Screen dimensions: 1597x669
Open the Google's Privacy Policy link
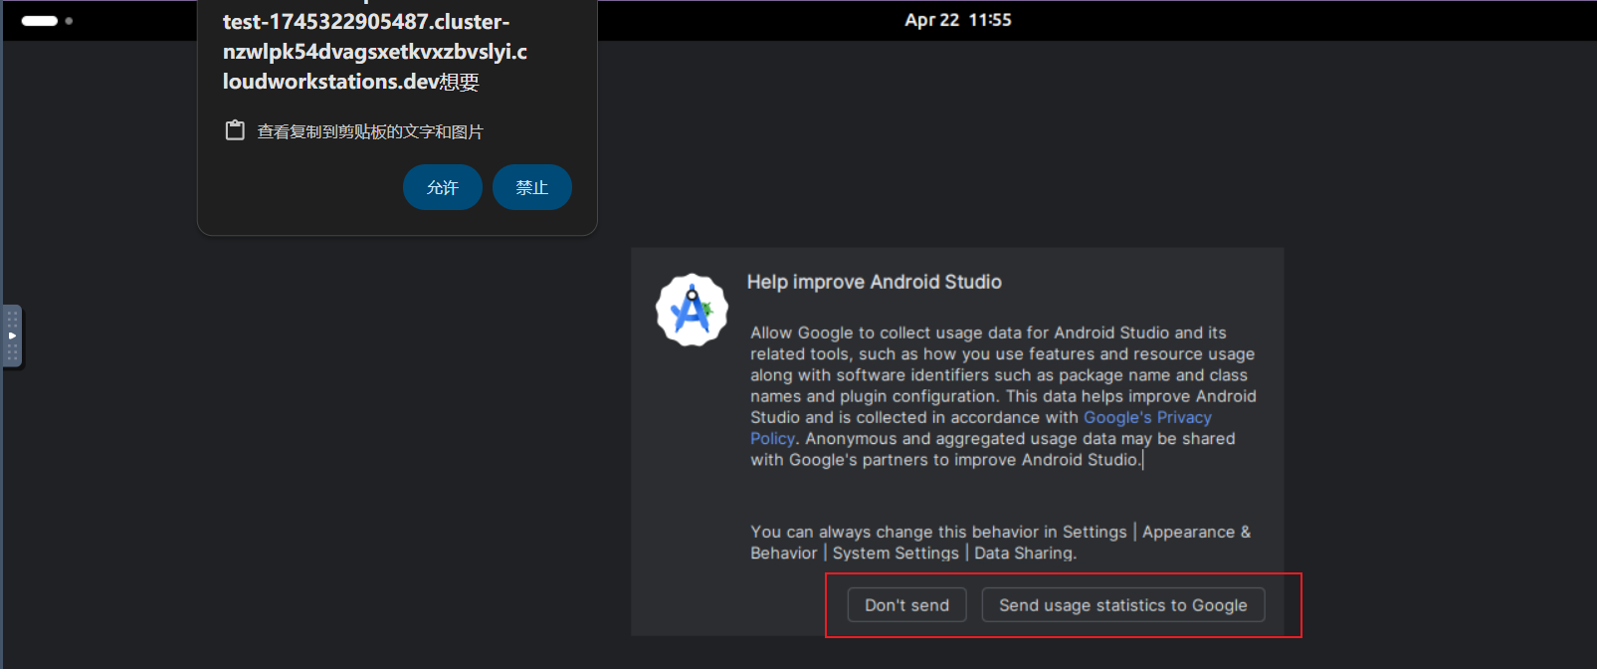[1146, 418]
